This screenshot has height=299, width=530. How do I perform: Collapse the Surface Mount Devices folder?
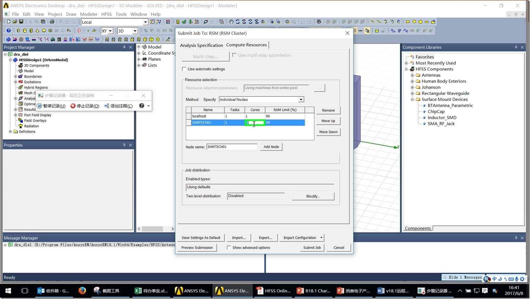coord(412,100)
